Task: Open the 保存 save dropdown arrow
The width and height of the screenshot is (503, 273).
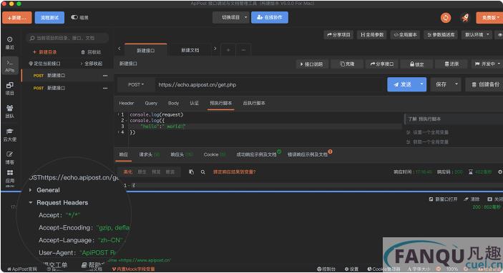Action: tap(456, 84)
